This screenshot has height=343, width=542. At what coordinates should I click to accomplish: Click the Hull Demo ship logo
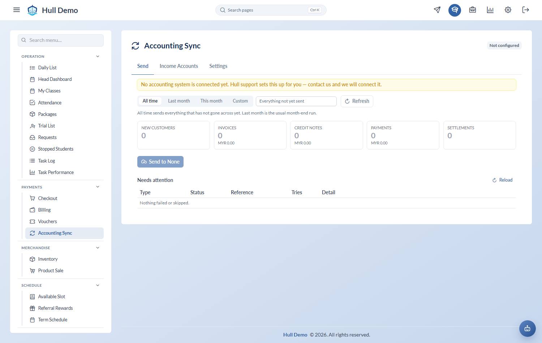click(33, 10)
